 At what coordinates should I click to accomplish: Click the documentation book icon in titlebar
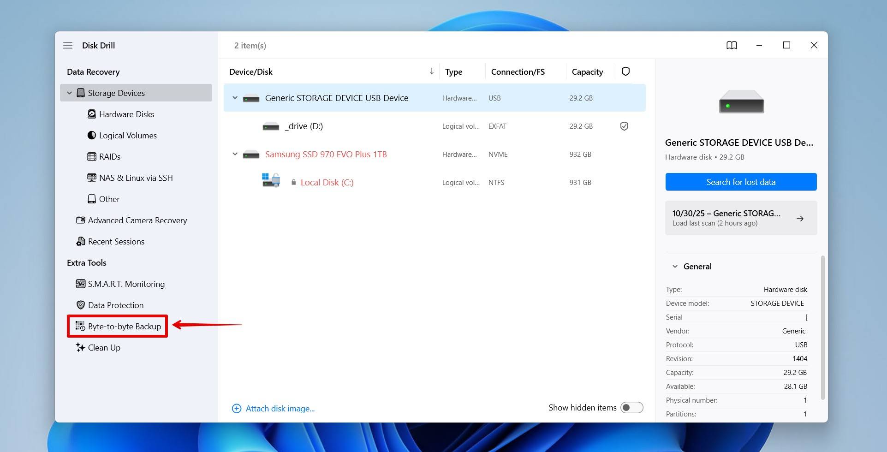coord(732,45)
